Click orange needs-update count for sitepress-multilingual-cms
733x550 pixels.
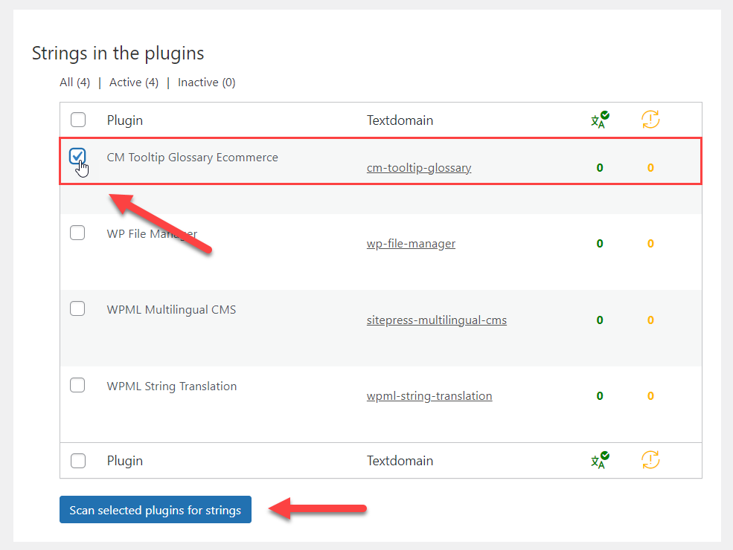click(650, 320)
